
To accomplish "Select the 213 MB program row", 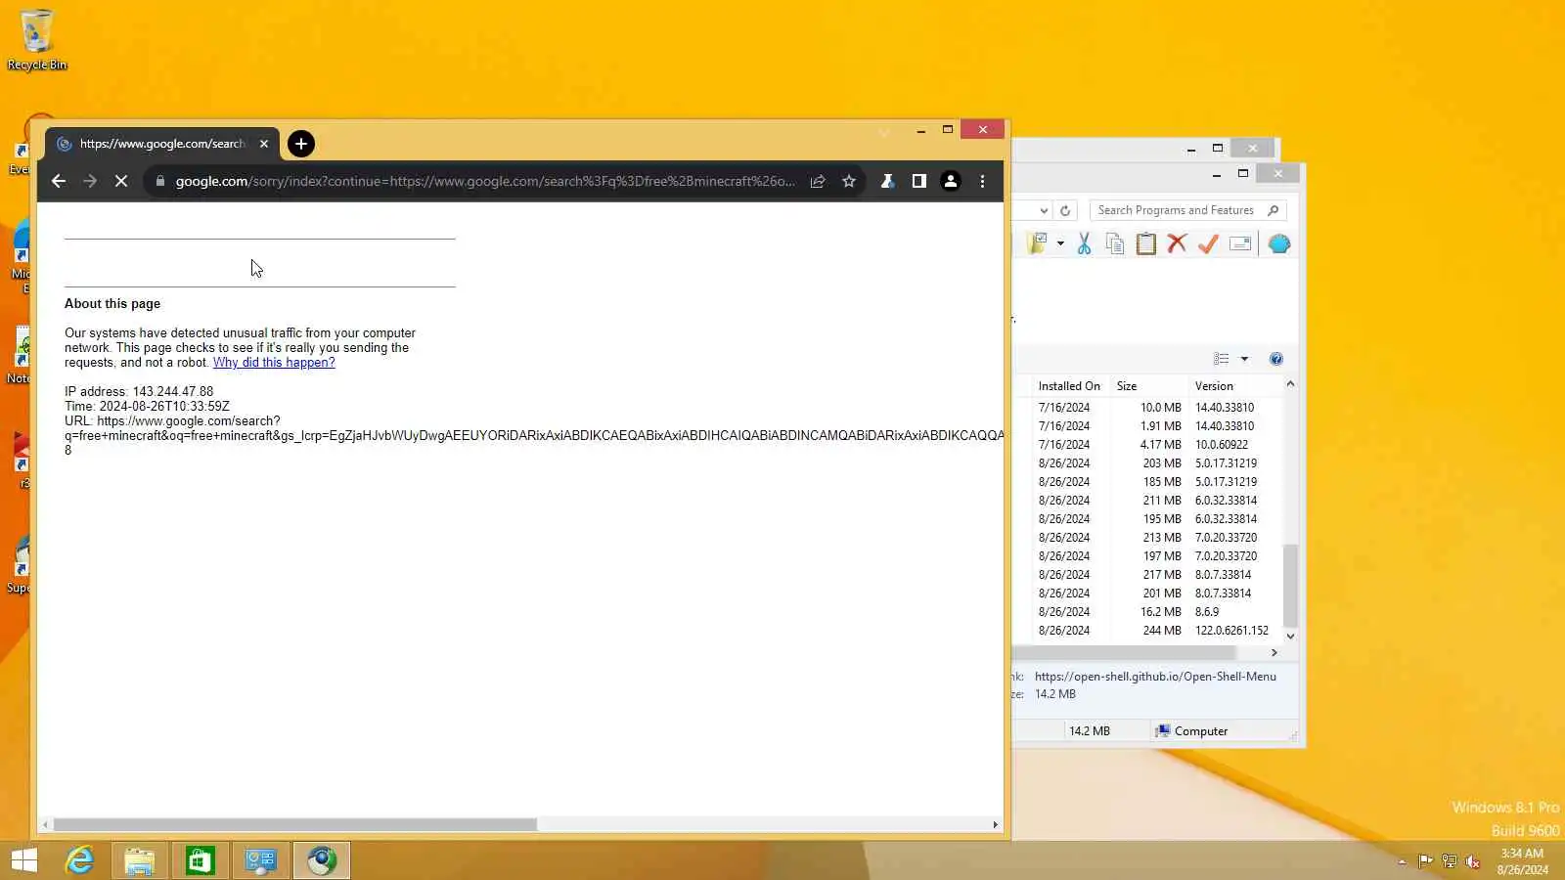I will [x=1153, y=538].
